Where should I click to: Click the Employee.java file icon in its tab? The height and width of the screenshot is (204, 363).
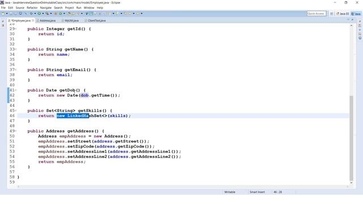tap(9, 20)
